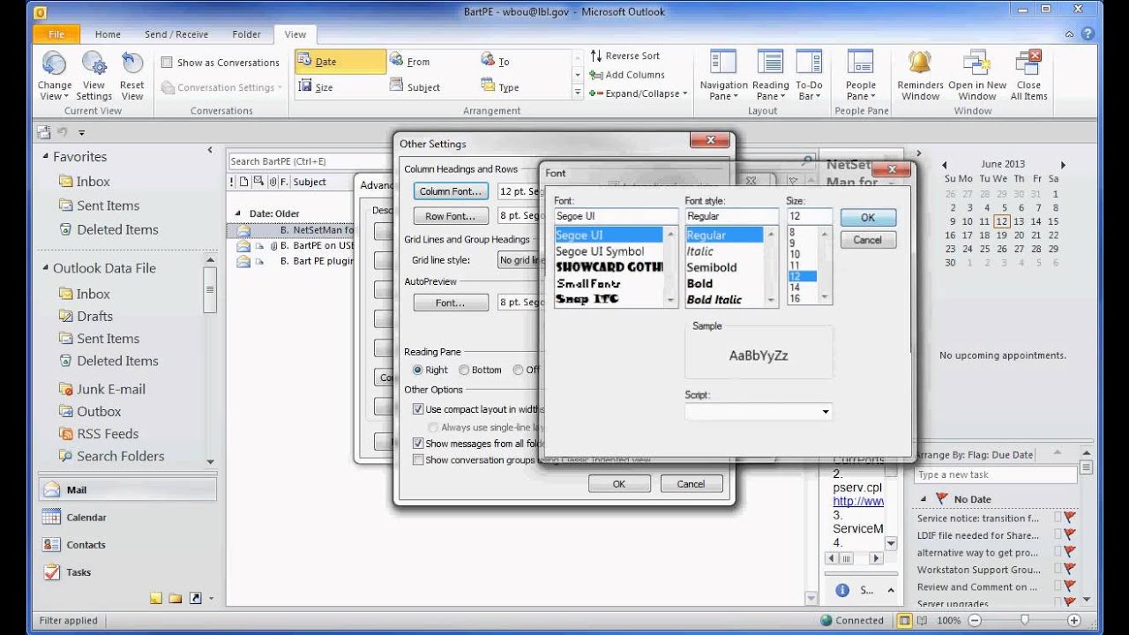The width and height of the screenshot is (1129, 635).
Task: Click the 'Type a new task' field
Action: (x=996, y=474)
